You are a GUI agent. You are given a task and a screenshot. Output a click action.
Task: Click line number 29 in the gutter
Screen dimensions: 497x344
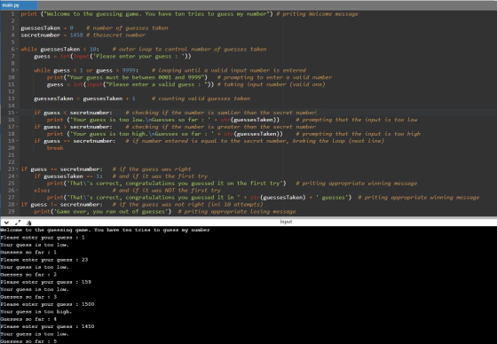(x=11, y=211)
